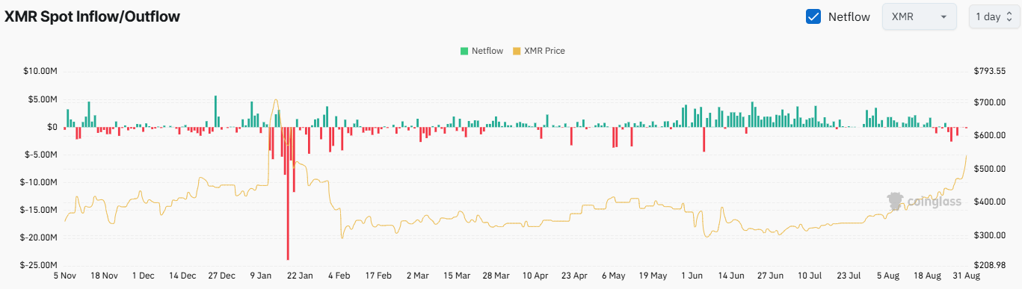Click the $400.00 right axis label
Screen dimensions: 1022x289
pos(989,202)
